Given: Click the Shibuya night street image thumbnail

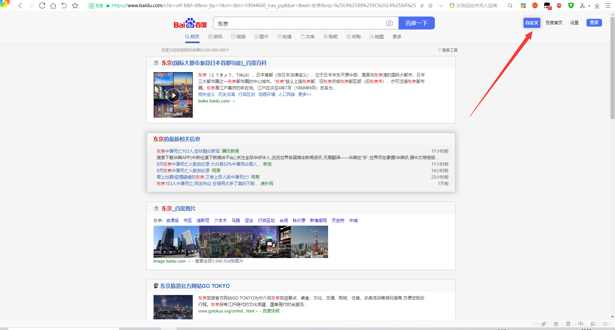Looking at the screenshot, I should pos(272,242).
